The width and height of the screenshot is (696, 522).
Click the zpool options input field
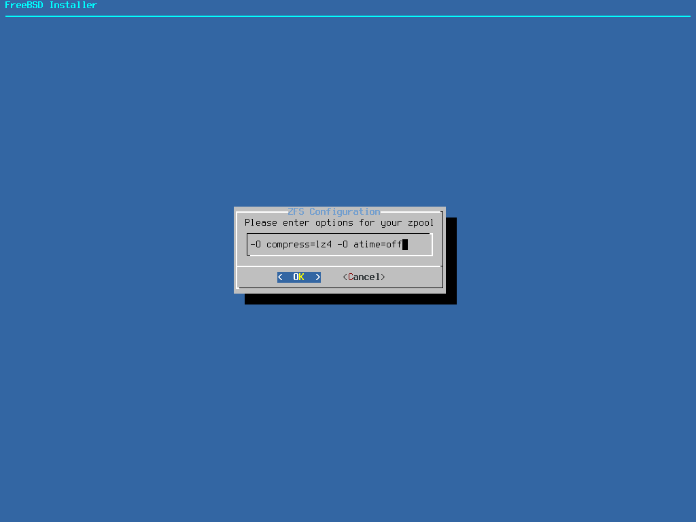tap(339, 245)
